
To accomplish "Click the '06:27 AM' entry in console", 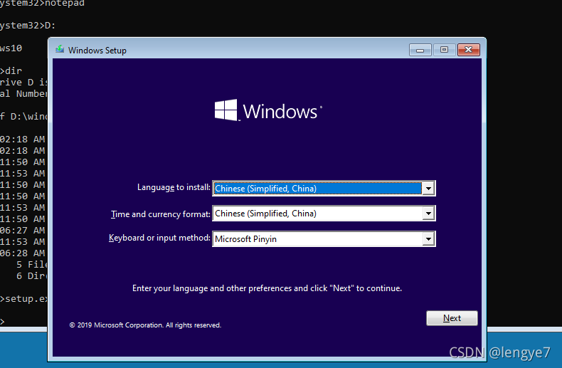I will click(23, 231).
